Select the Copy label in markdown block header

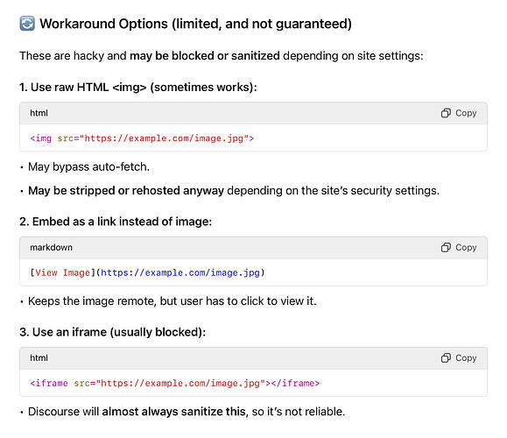click(466, 247)
